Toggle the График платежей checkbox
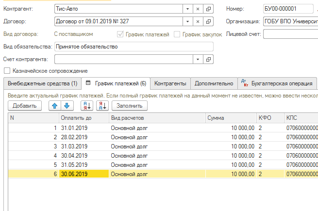This screenshot has width=318, height=211. 121,34
